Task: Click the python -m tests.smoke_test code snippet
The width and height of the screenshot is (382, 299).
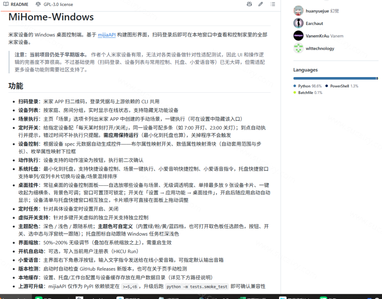Action: (197, 287)
